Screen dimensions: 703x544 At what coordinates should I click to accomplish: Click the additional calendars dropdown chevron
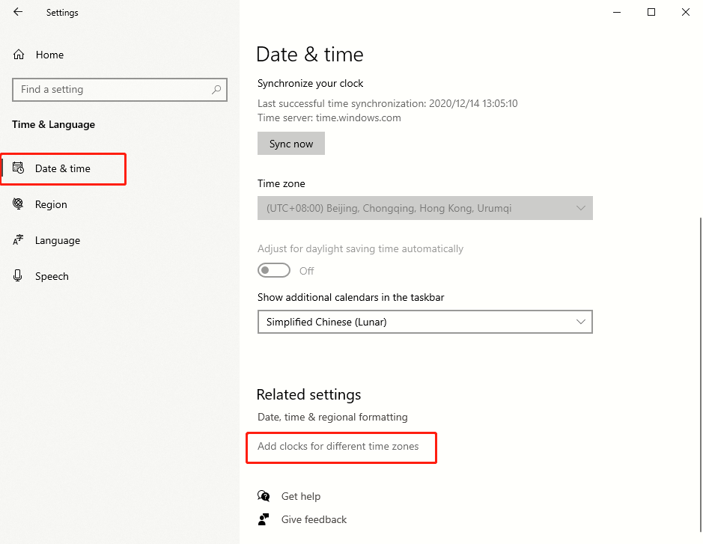point(581,322)
